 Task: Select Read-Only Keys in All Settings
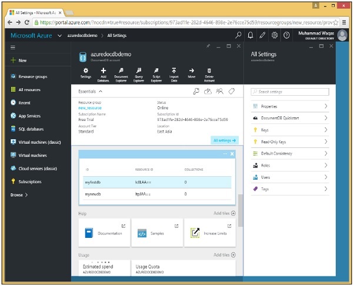click(x=289, y=142)
